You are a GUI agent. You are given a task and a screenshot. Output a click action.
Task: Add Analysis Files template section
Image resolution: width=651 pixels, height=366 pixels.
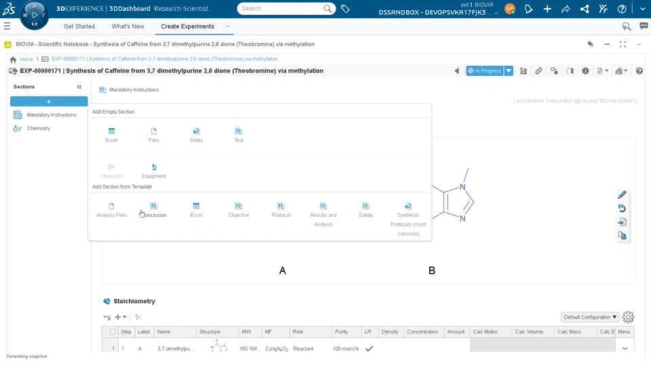[111, 210]
